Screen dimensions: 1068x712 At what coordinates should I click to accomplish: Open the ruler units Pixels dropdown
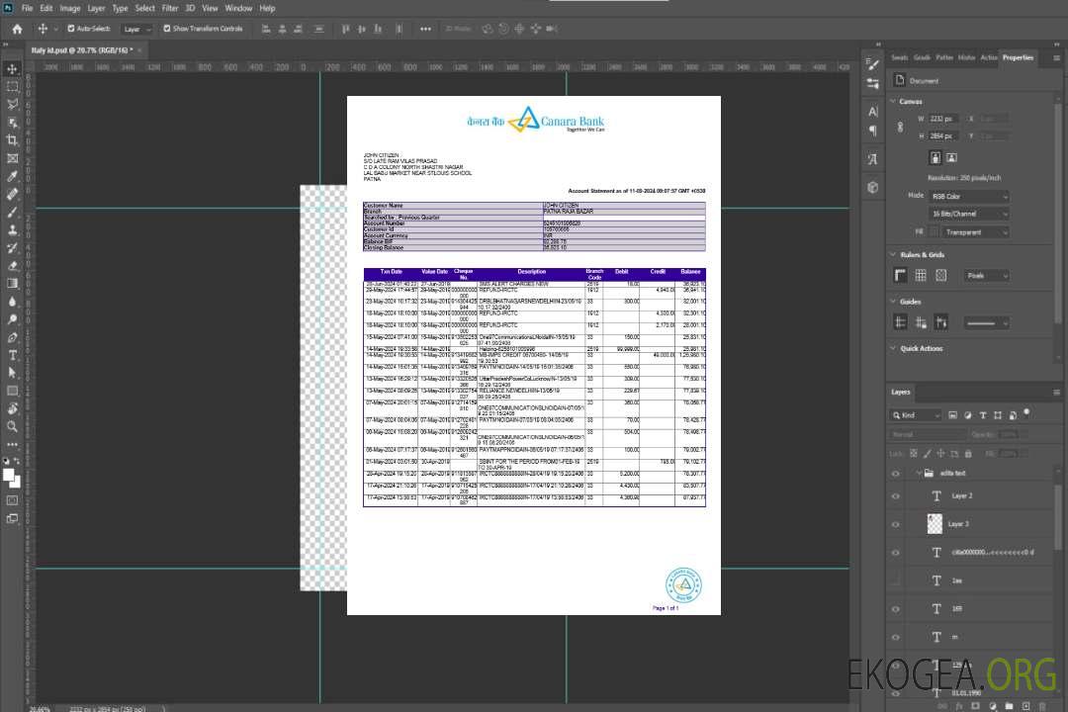(x=986, y=275)
